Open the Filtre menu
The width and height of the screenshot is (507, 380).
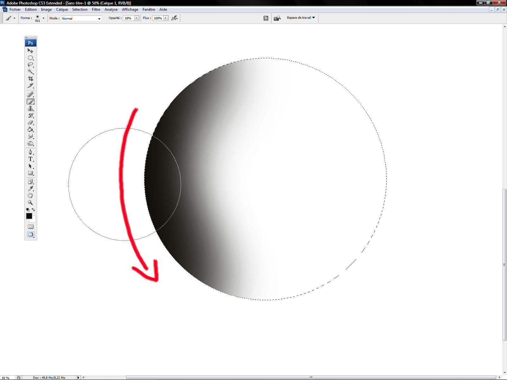click(96, 9)
